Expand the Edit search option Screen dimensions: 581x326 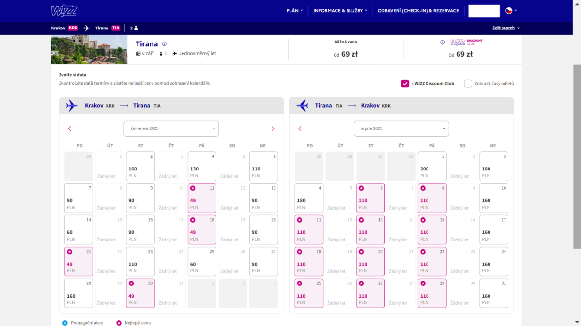tap(506, 28)
